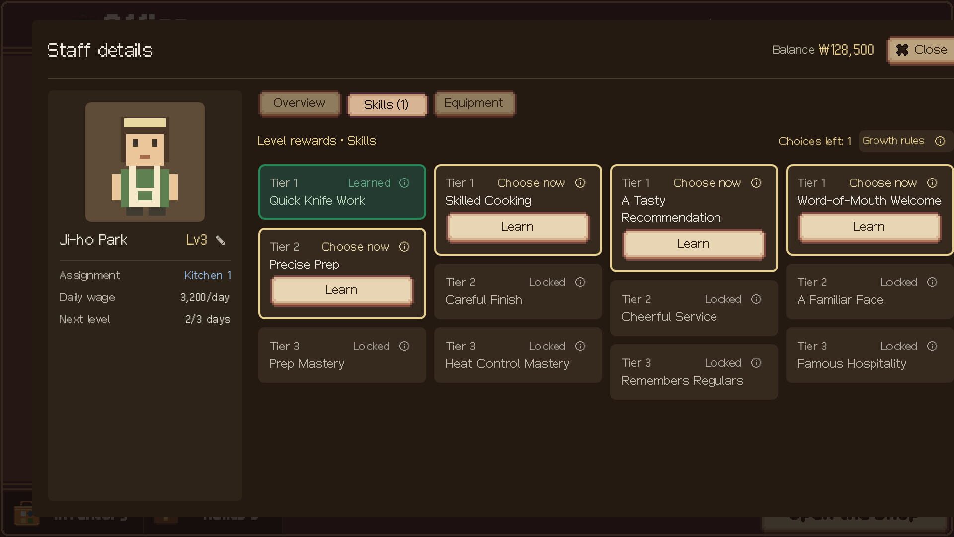
Task: Switch to the Overview tab
Action: [300, 103]
